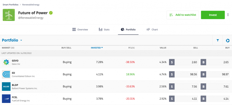Click the 18.96% P/L value
232x105 pixels.
(x=130, y=74)
